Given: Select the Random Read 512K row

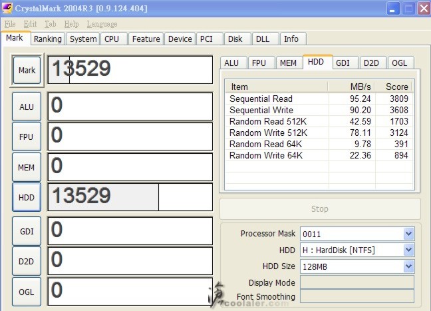Looking at the screenshot, I should 319,121.
